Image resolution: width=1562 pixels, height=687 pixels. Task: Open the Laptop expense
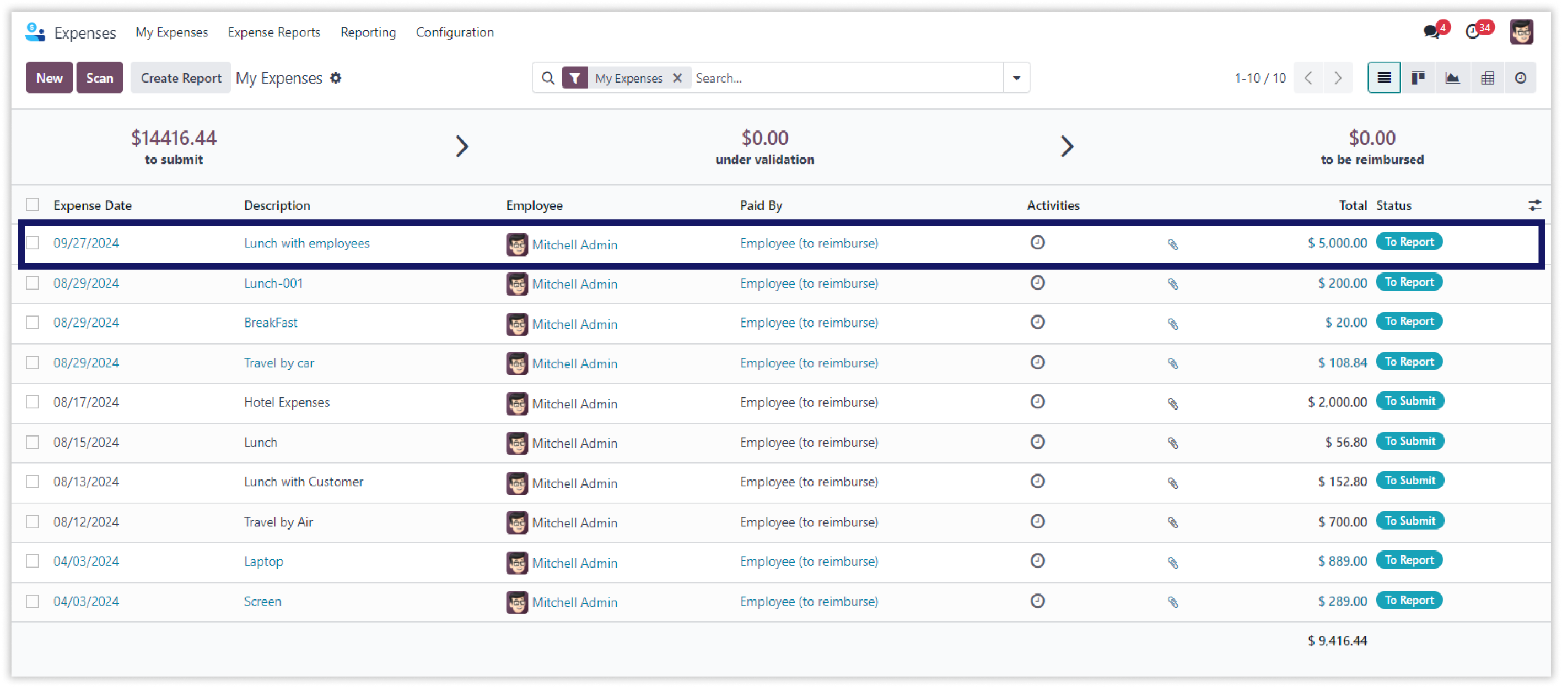263,561
